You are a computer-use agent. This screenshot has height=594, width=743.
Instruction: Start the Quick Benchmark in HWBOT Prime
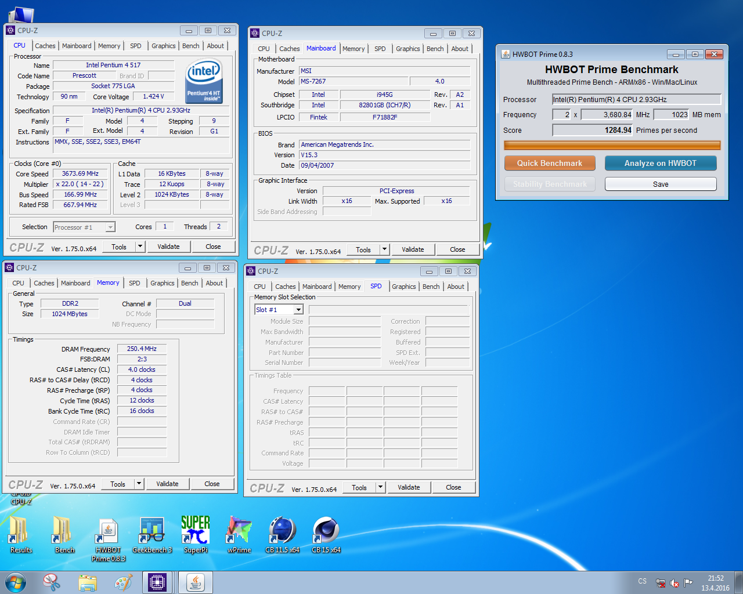pyautogui.click(x=550, y=163)
